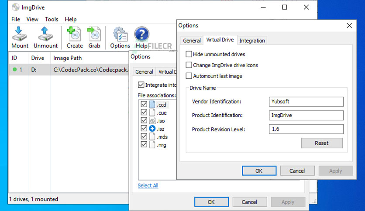This screenshot has height=211, width=365.
Task: Click the Image Path column header
Action: pyautogui.click(x=90, y=58)
